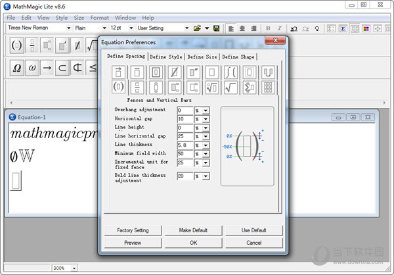Toggle the Bold B toolbar button

(x=268, y=28)
